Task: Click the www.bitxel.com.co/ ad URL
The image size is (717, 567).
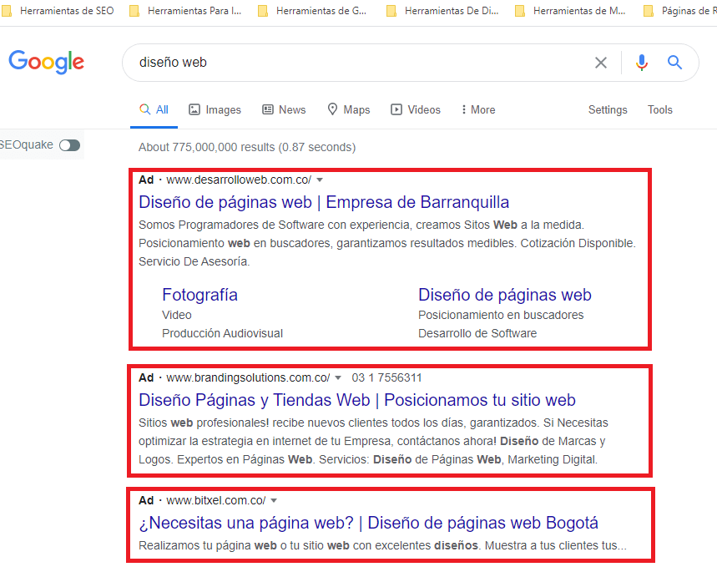Action: click(x=216, y=500)
